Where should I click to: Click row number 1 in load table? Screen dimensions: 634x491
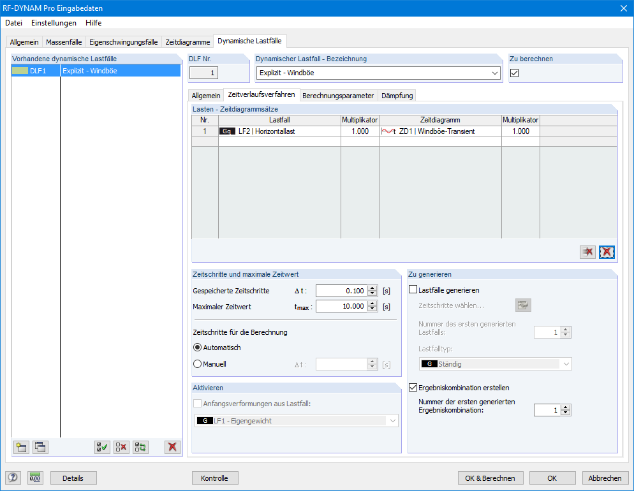205,131
